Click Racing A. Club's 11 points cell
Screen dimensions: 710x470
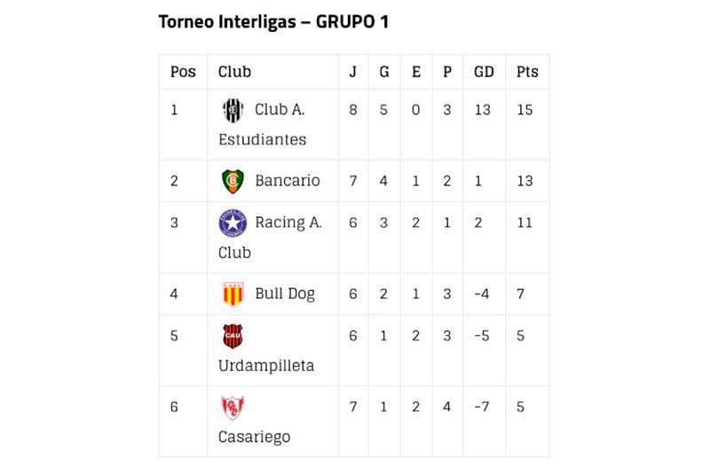[525, 223]
